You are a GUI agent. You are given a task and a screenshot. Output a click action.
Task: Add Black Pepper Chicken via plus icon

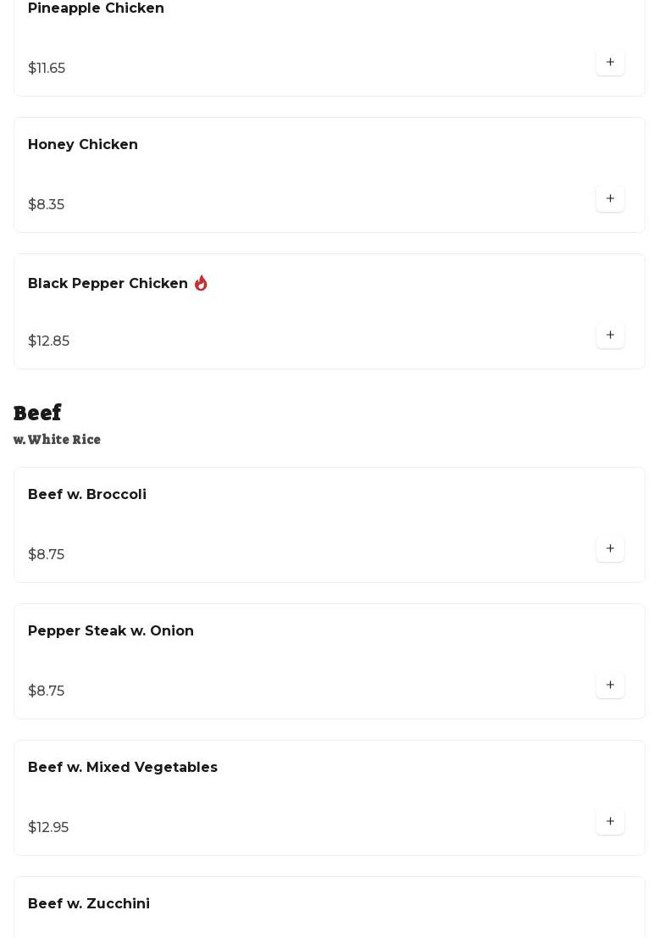click(610, 335)
